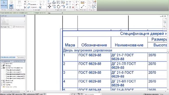Image resolution: width=169 pixels, height=95 pixels.
Task: Expand the Legends tree node
Action: click(2, 66)
